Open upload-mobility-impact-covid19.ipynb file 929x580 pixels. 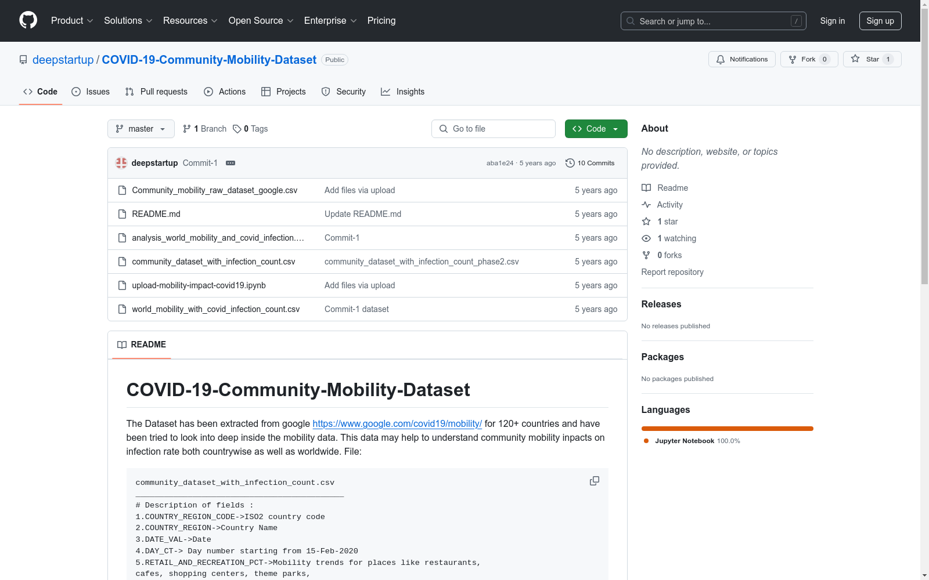(x=199, y=285)
